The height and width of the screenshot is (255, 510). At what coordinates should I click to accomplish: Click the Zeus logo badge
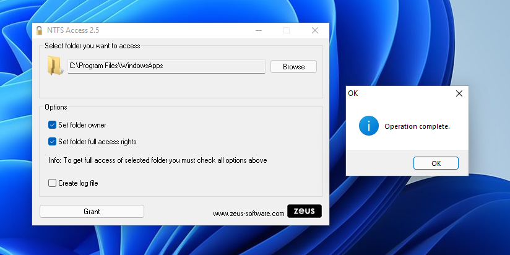tap(305, 211)
